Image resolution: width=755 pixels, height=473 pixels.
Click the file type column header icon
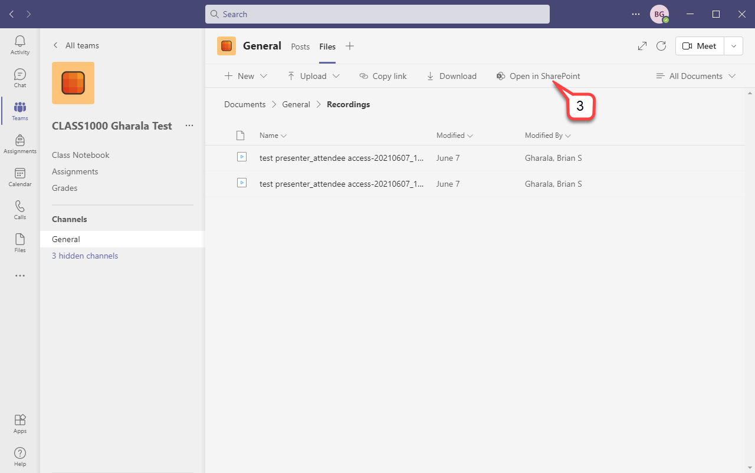click(x=240, y=135)
